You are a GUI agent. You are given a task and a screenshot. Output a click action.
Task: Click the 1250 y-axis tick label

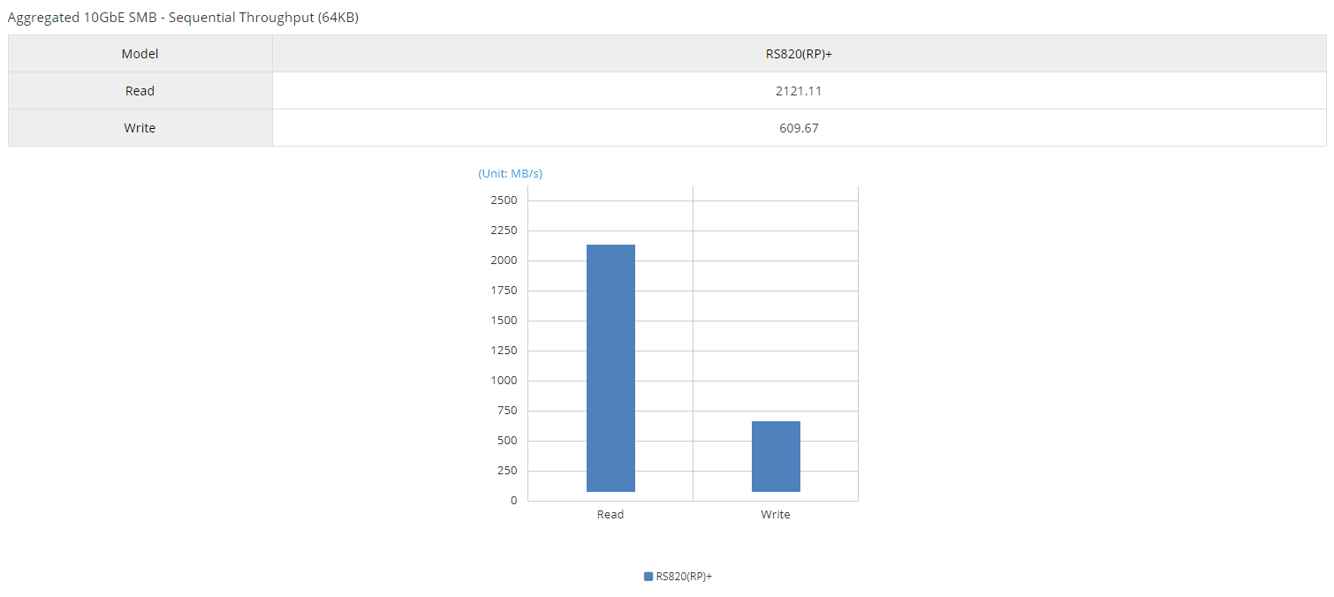coord(504,351)
